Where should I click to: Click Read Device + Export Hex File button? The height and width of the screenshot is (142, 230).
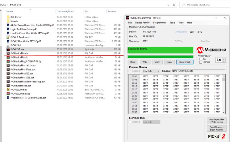pyautogui.click(x=217, y=129)
